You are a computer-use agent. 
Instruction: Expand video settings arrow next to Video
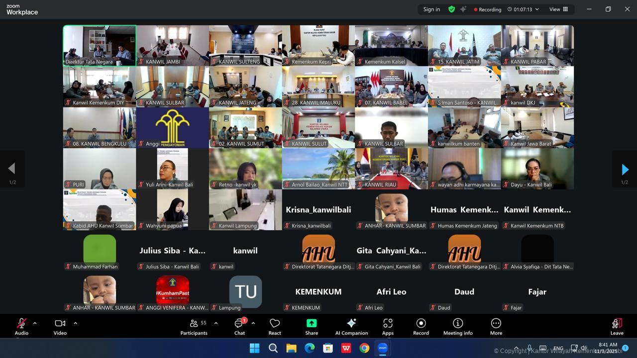(76, 323)
